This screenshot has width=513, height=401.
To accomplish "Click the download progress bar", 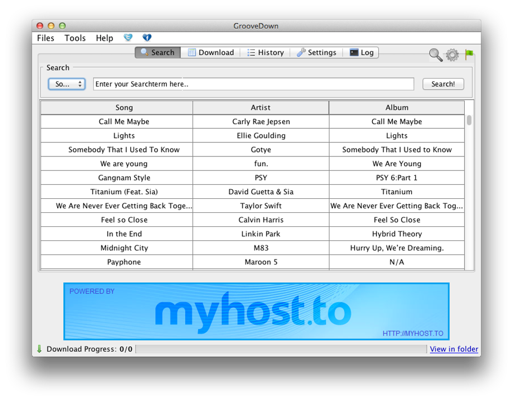I will (x=281, y=349).
